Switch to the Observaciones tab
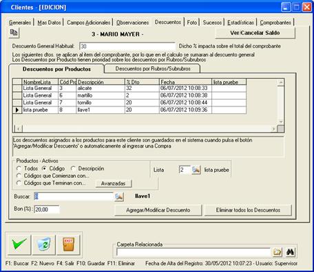 132,23
